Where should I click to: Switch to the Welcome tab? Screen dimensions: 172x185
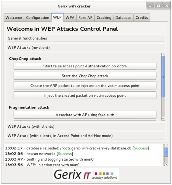[x=14, y=18]
